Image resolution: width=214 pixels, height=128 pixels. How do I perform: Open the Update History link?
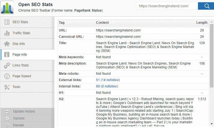point(24,111)
